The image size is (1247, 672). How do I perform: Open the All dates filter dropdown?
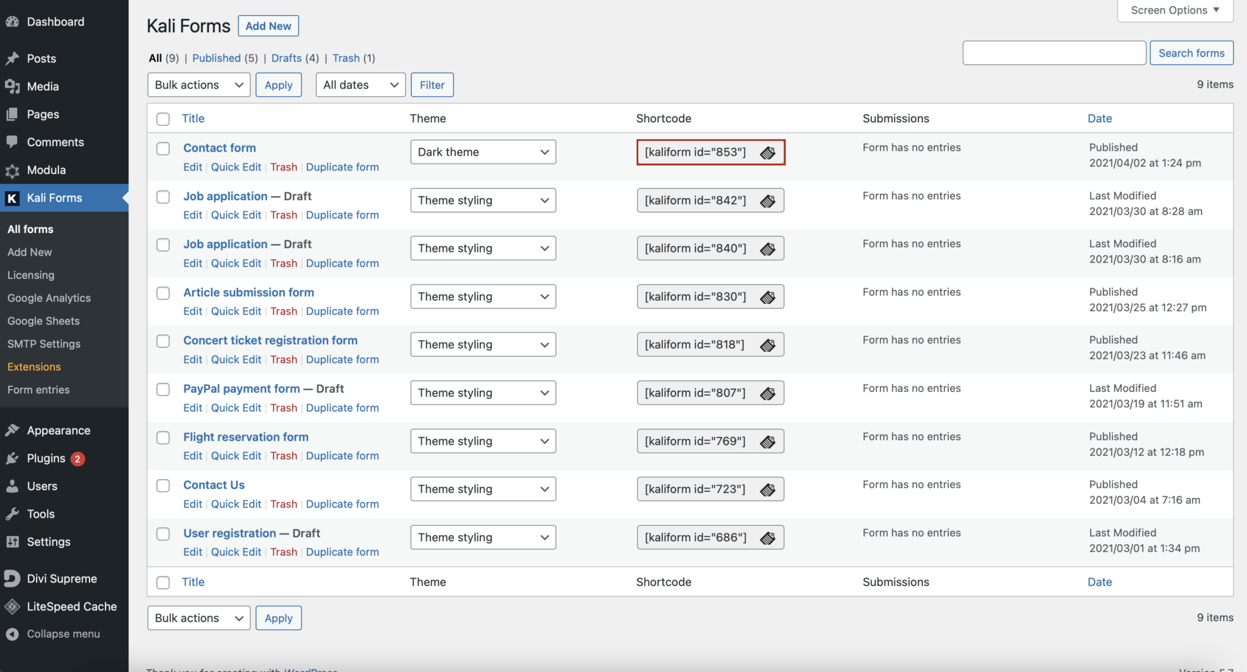[x=361, y=85]
